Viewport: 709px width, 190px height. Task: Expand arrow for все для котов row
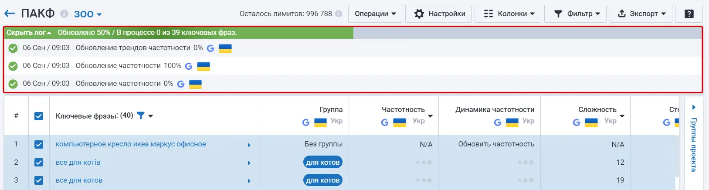[249, 181]
